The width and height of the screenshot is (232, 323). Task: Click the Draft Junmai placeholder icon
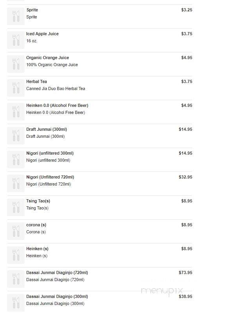(x=16, y=136)
